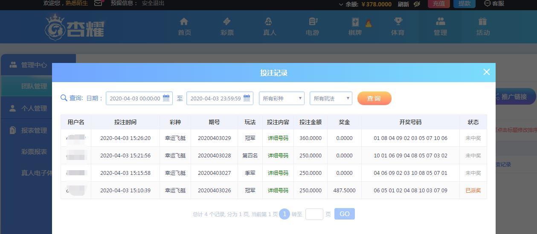Click the mail envelope icon in top bar
The height and width of the screenshot is (234, 537).
98,3
